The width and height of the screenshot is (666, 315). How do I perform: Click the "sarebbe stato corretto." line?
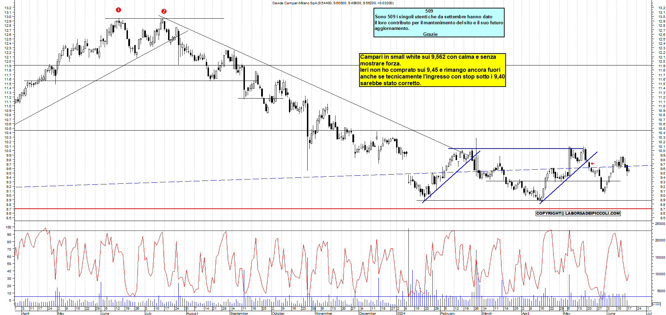click(x=390, y=83)
